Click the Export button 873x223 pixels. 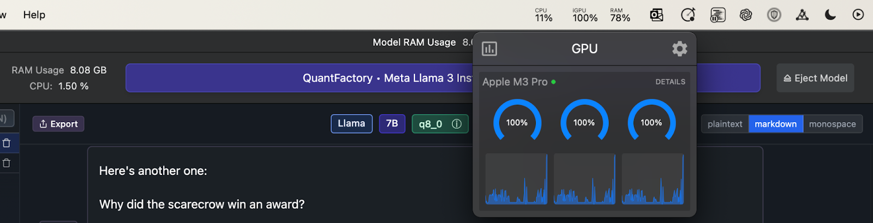(58, 124)
